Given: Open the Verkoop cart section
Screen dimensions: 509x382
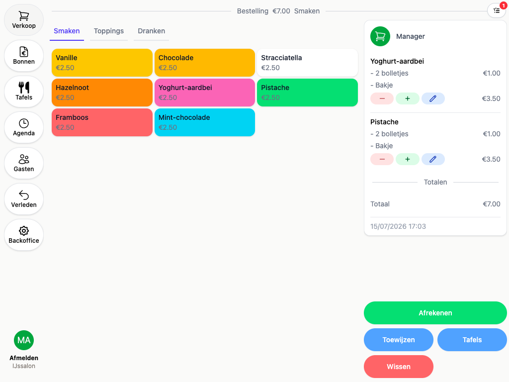Looking at the screenshot, I should pyautogui.click(x=24, y=20).
